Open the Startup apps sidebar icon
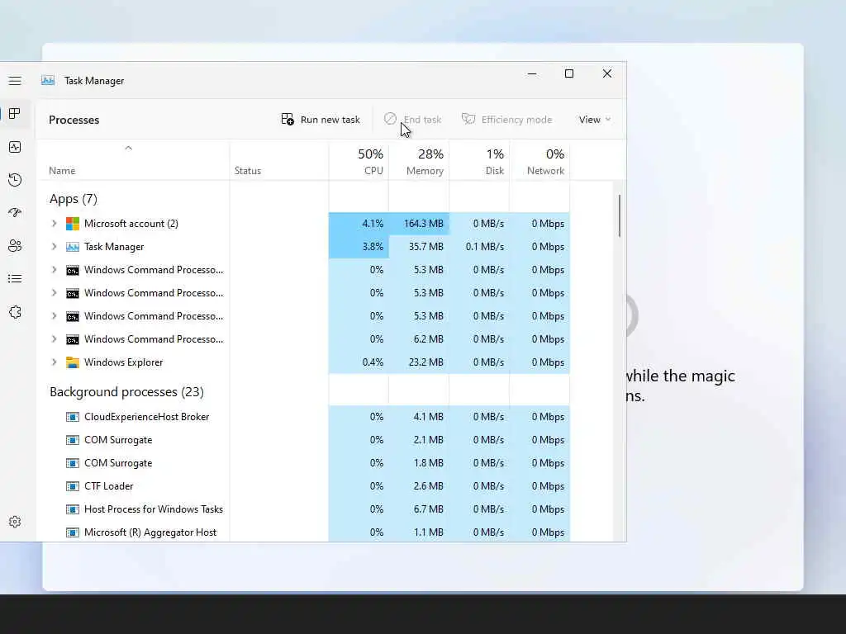 coord(15,212)
